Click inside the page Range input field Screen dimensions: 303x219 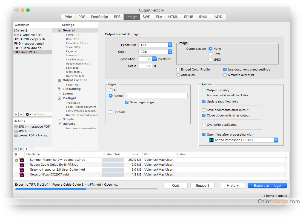pyautogui.click(x=156, y=95)
